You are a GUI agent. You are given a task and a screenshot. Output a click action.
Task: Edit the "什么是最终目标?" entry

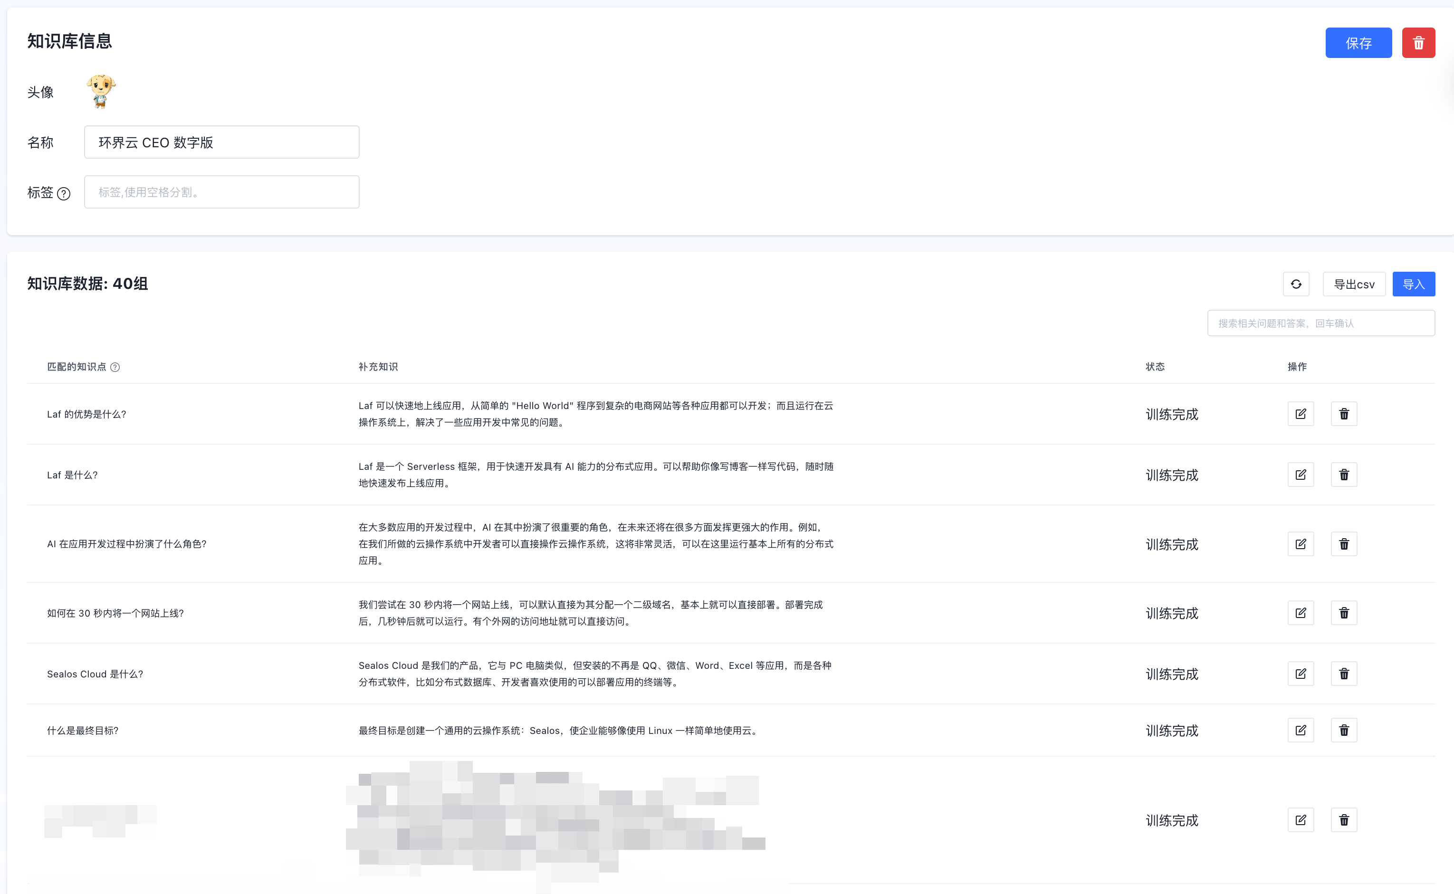tap(1300, 730)
